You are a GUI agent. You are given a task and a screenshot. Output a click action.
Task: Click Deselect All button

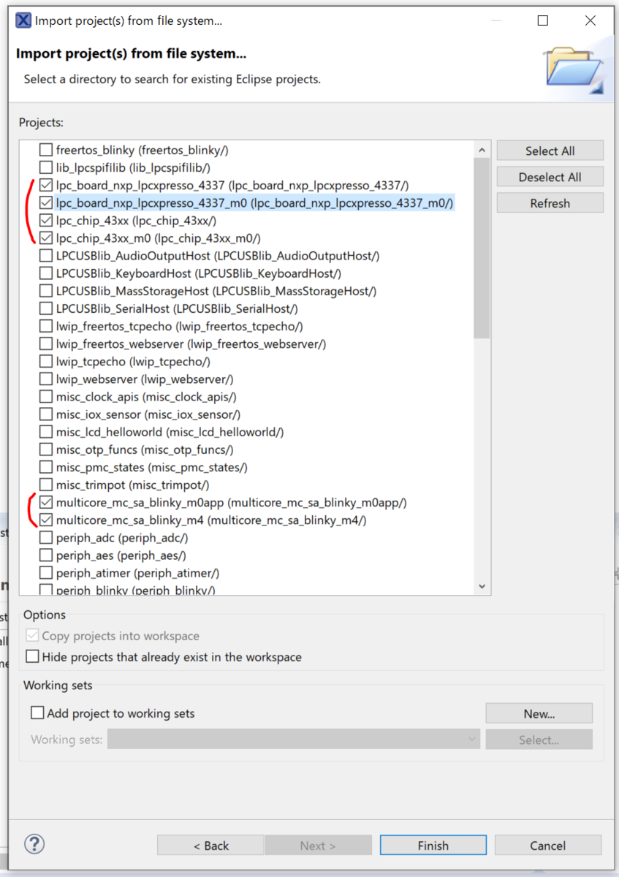click(550, 177)
